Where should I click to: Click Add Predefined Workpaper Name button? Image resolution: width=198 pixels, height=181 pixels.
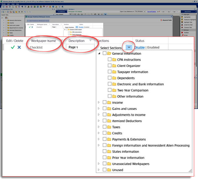(x=38, y=21)
